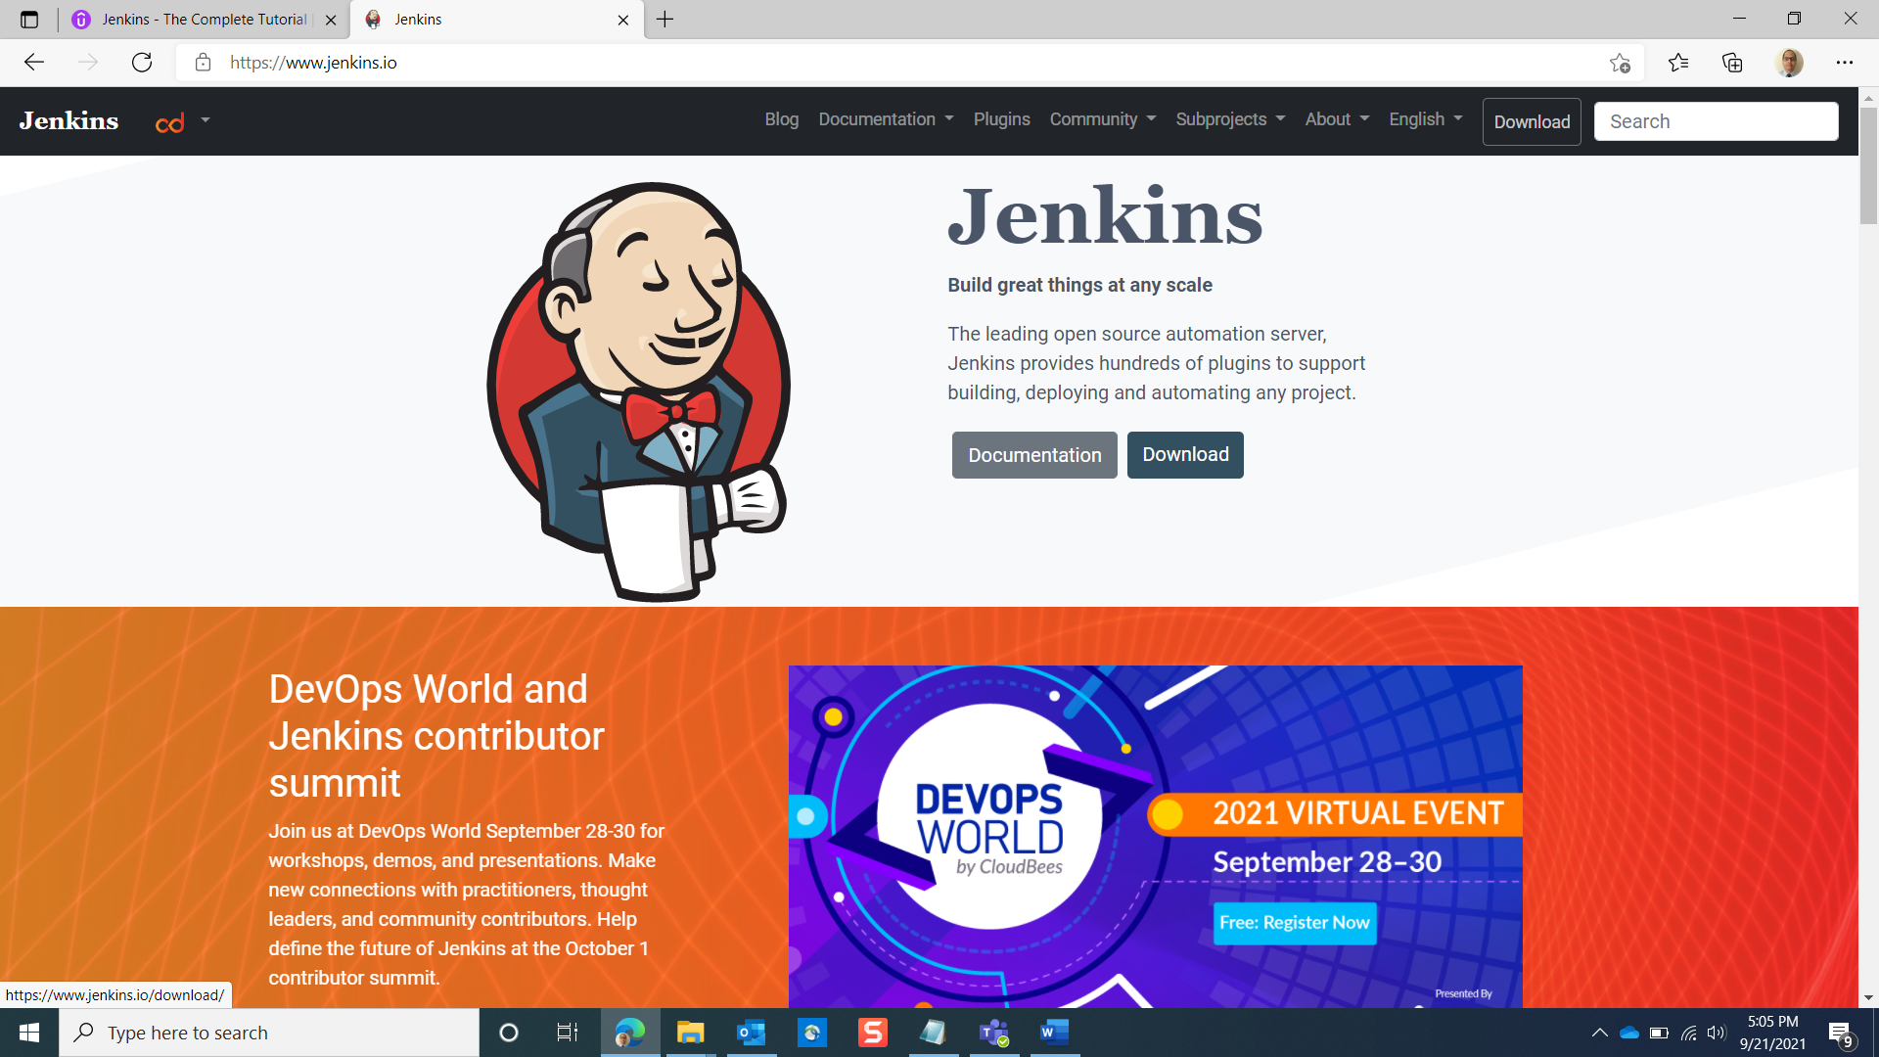Click the back navigation arrow
This screenshot has height=1057, width=1879.
tap(34, 63)
